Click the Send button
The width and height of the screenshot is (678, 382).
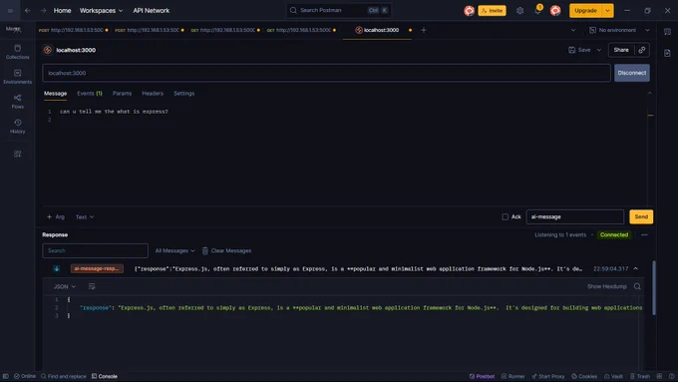click(641, 216)
